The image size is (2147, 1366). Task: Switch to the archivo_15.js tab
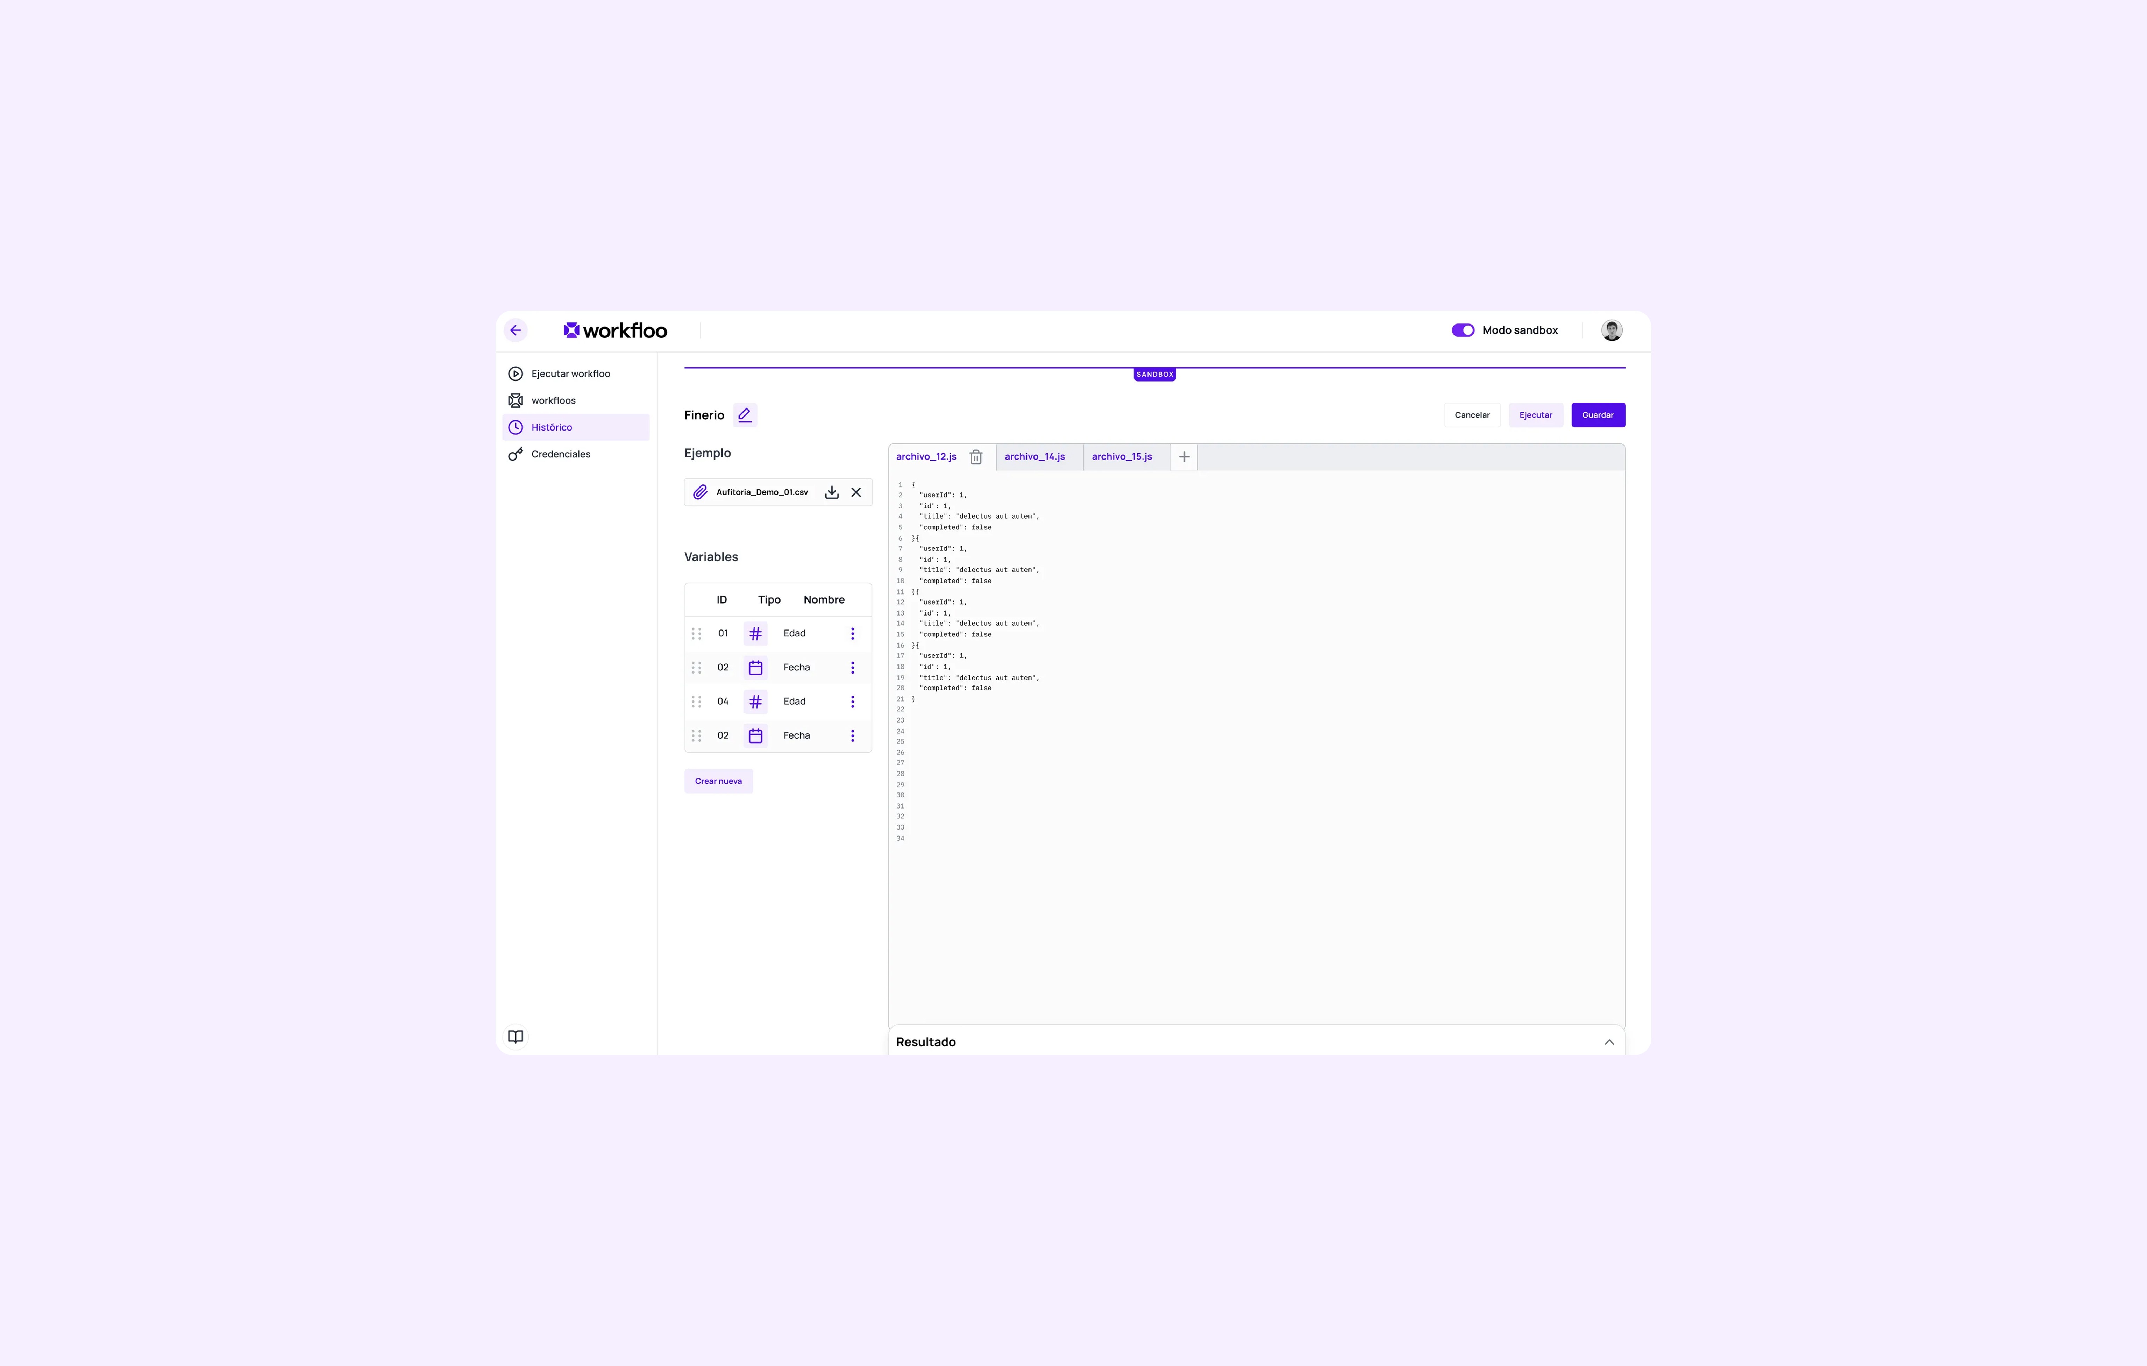click(x=1122, y=456)
